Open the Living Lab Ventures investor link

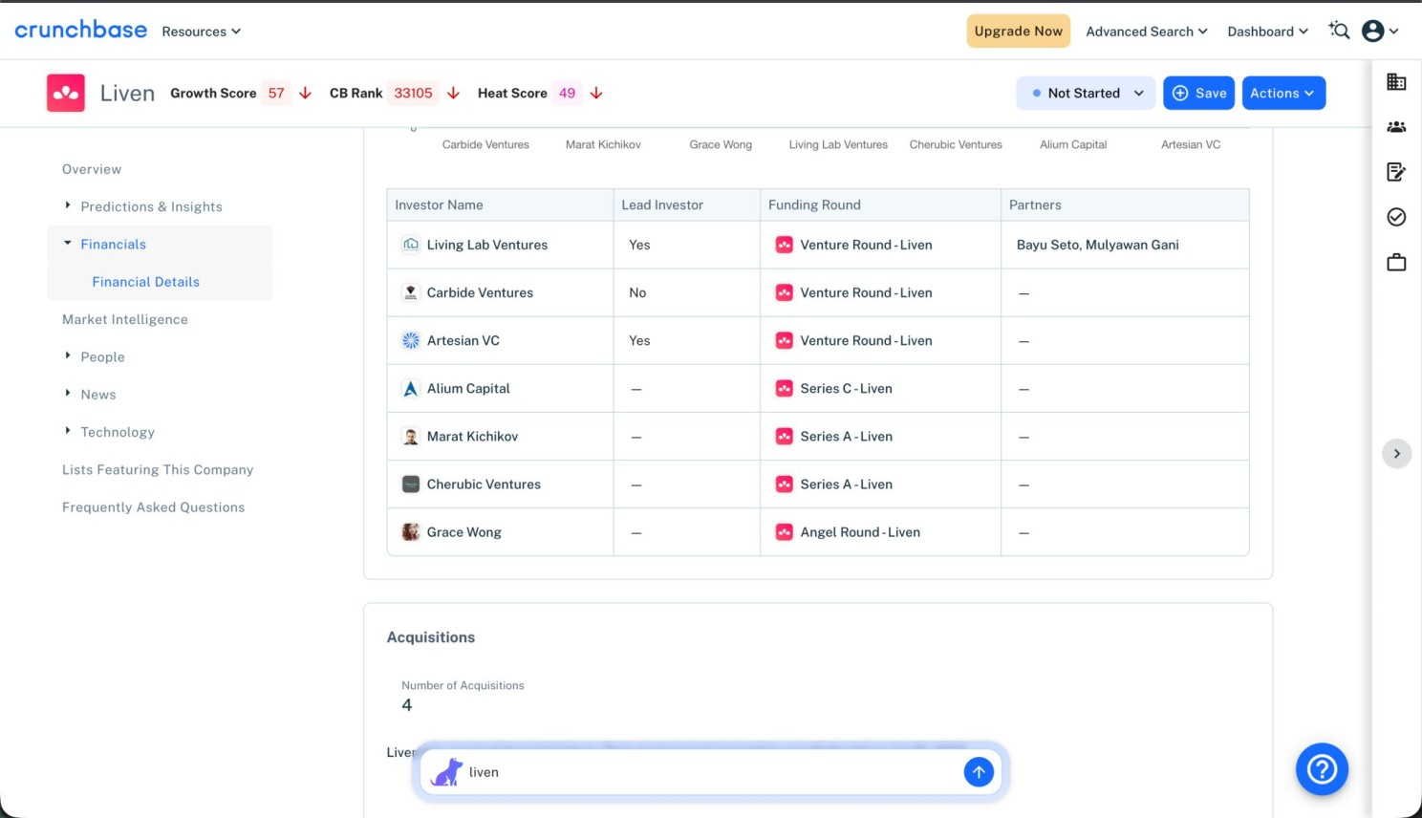coord(487,245)
